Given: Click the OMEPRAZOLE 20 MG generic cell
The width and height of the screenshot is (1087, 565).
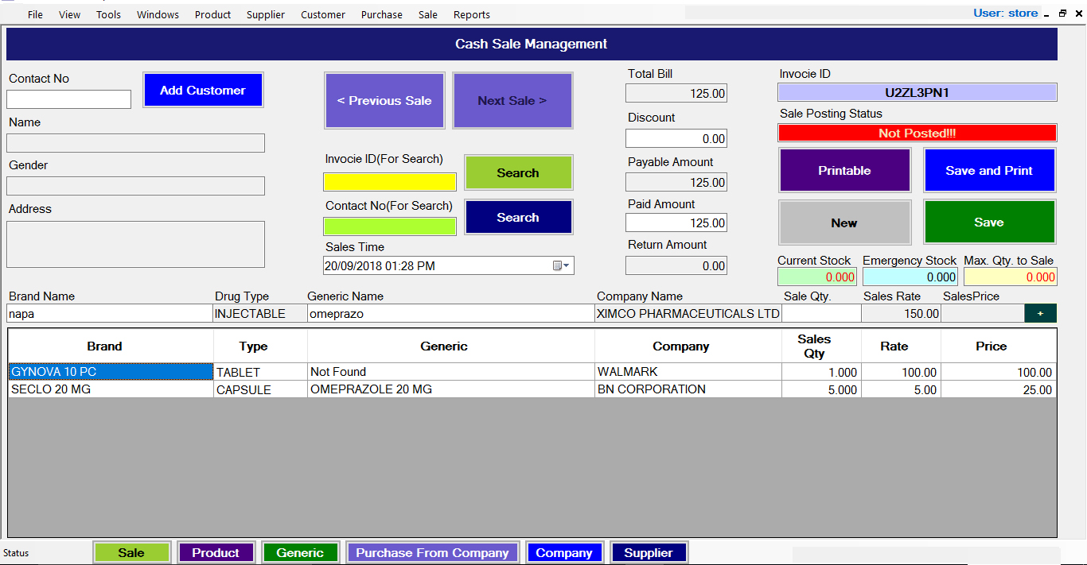Looking at the screenshot, I should (x=451, y=389).
